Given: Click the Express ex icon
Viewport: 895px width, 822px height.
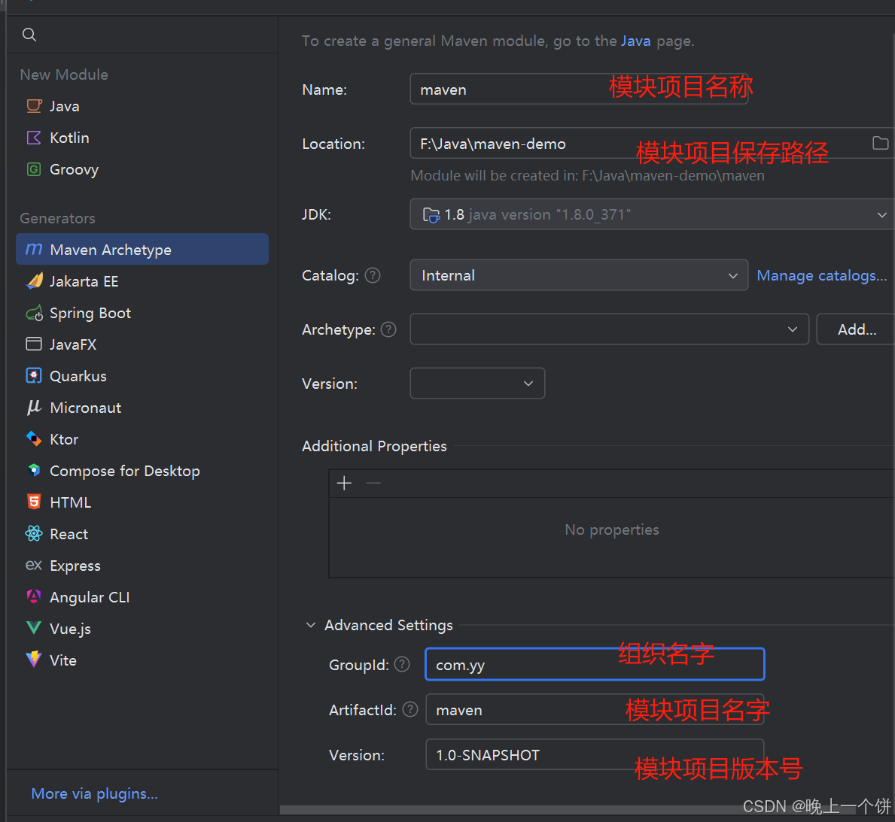Looking at the screenshot, I should 34,566.
